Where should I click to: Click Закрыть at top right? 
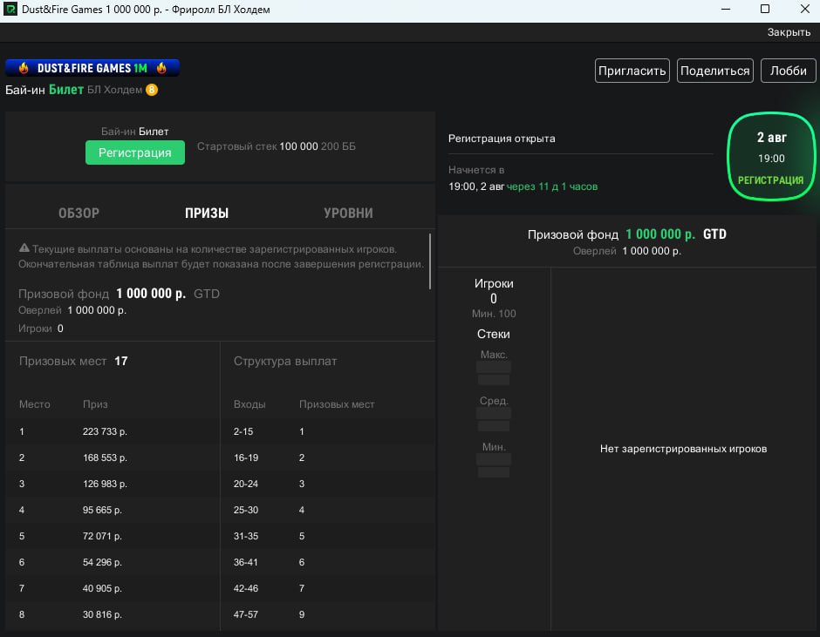(x=789, y=32)
